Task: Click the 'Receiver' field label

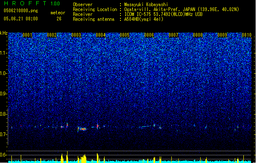Action: pyautogui.click(x=83, y=14)
